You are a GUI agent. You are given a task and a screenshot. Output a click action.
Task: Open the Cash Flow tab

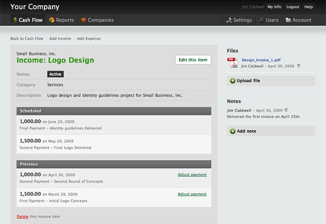pos(28,20)
